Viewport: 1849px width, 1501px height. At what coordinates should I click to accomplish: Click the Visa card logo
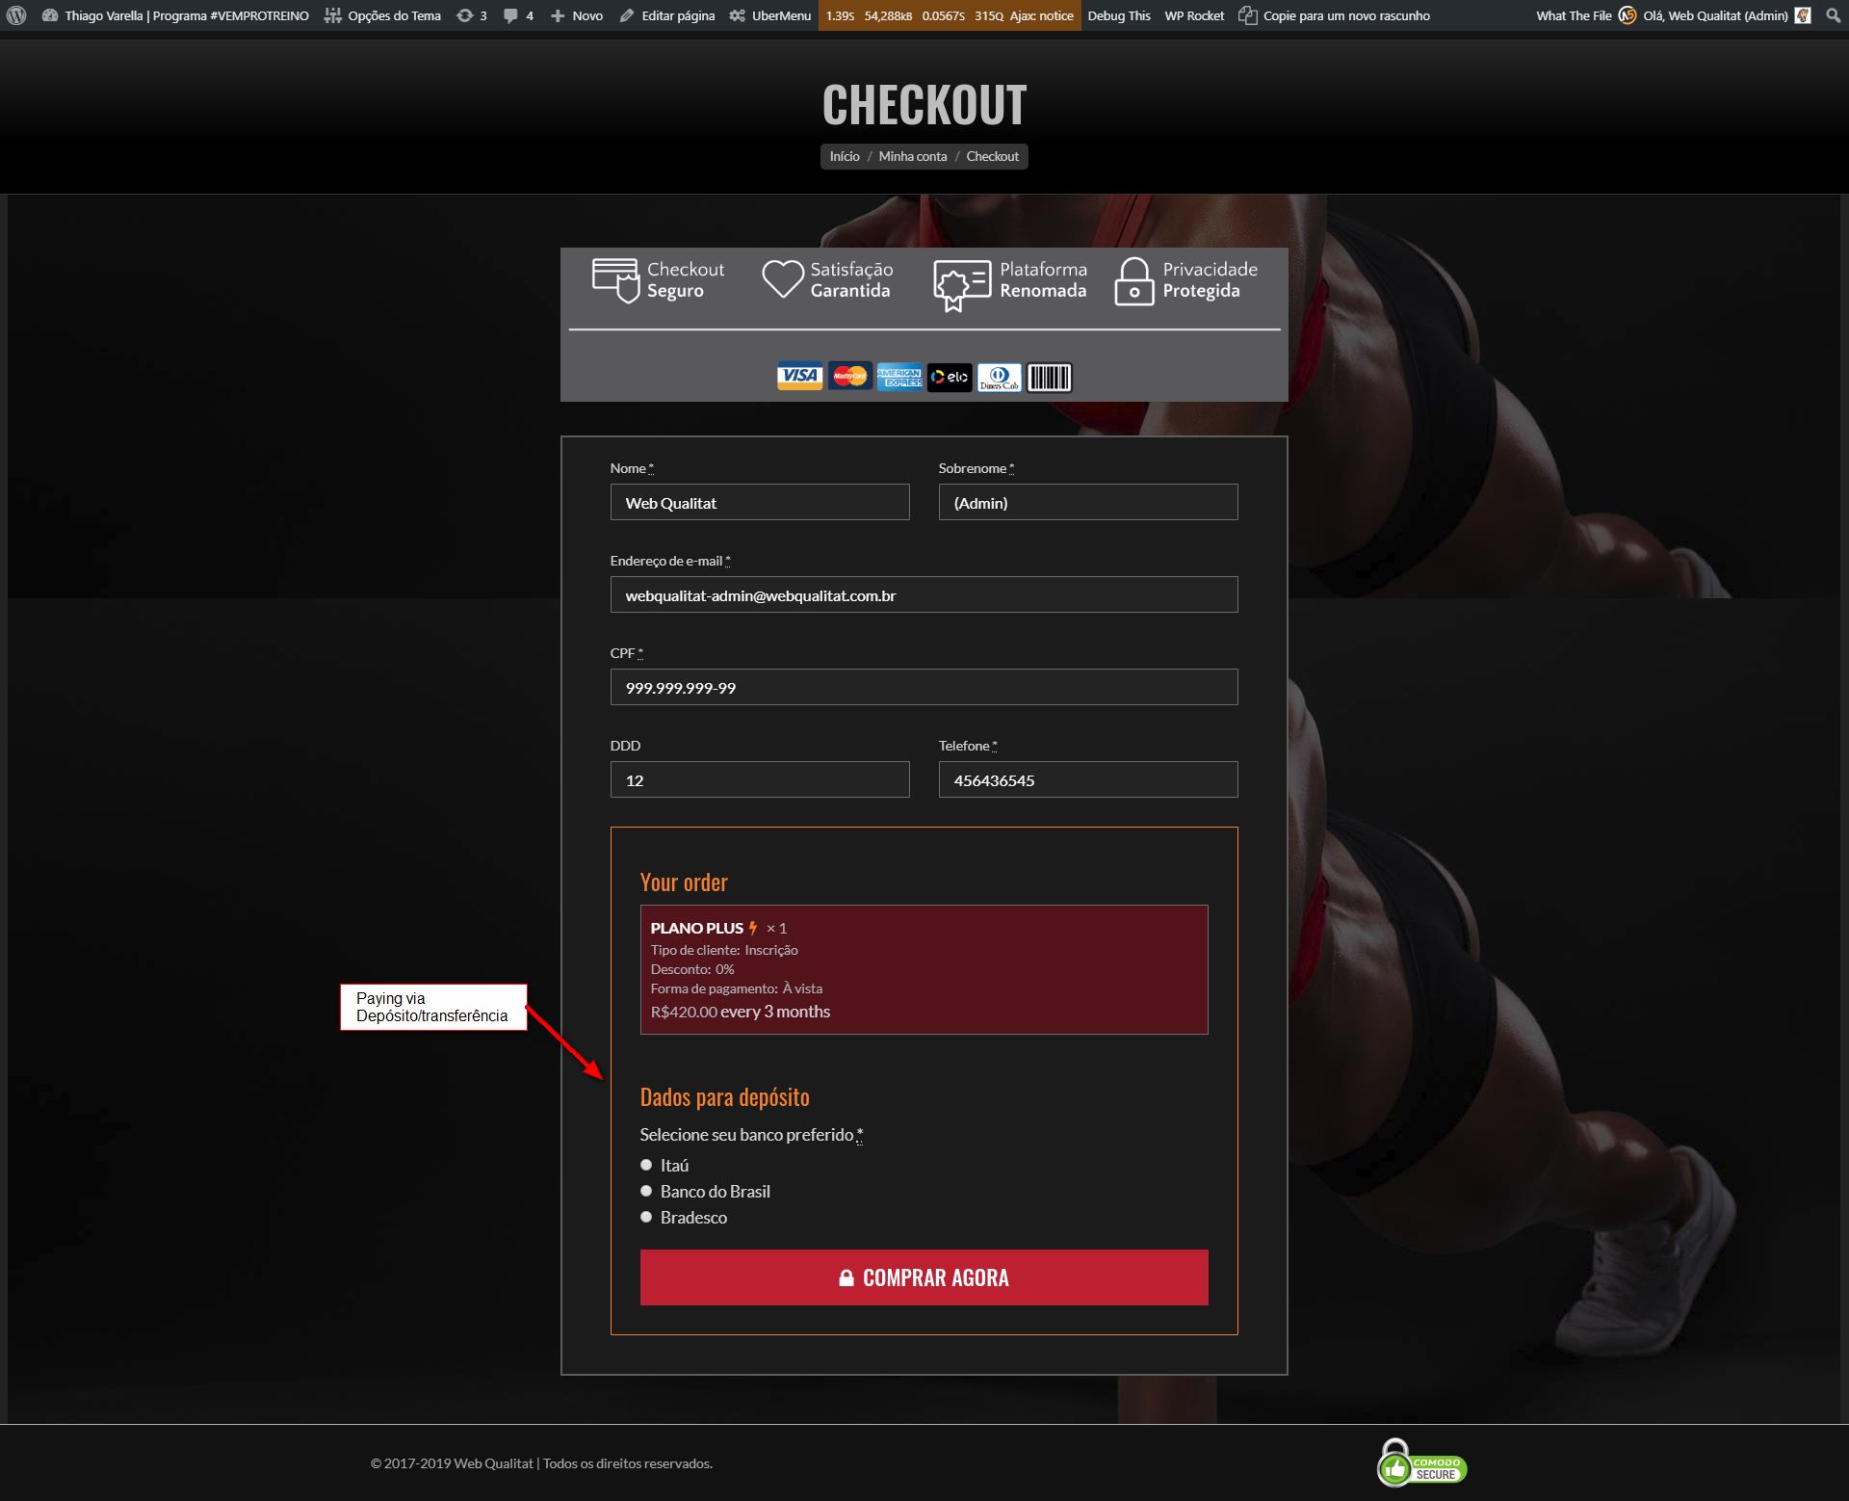[x=799, y=376]
